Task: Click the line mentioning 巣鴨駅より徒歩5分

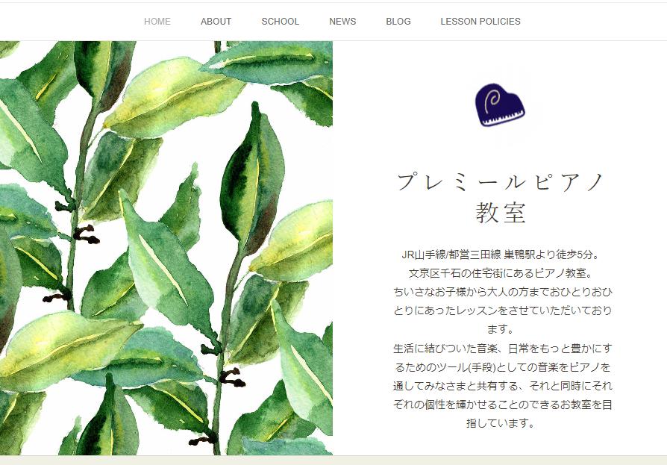Action: coord(501,255)
